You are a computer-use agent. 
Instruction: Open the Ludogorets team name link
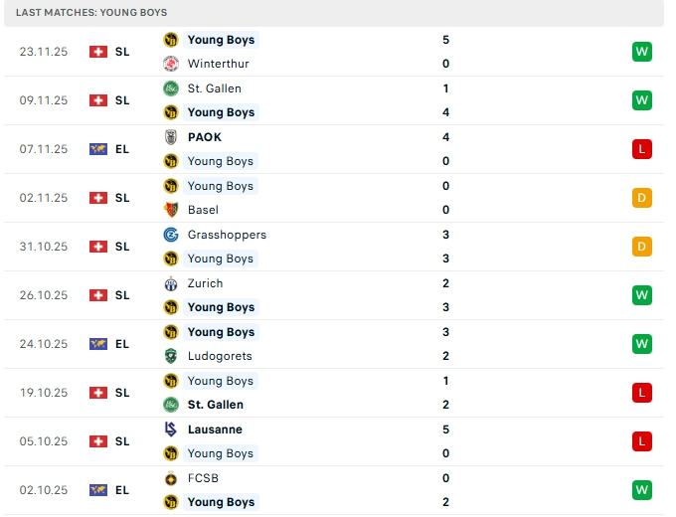point(220,356)
